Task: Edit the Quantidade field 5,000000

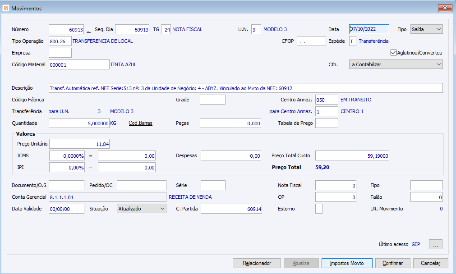Action: click(79, 123)
